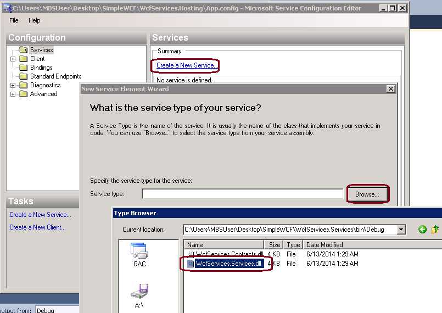Click Date Modified of WcfServices.Services.dll row

[x=332, y=264]
